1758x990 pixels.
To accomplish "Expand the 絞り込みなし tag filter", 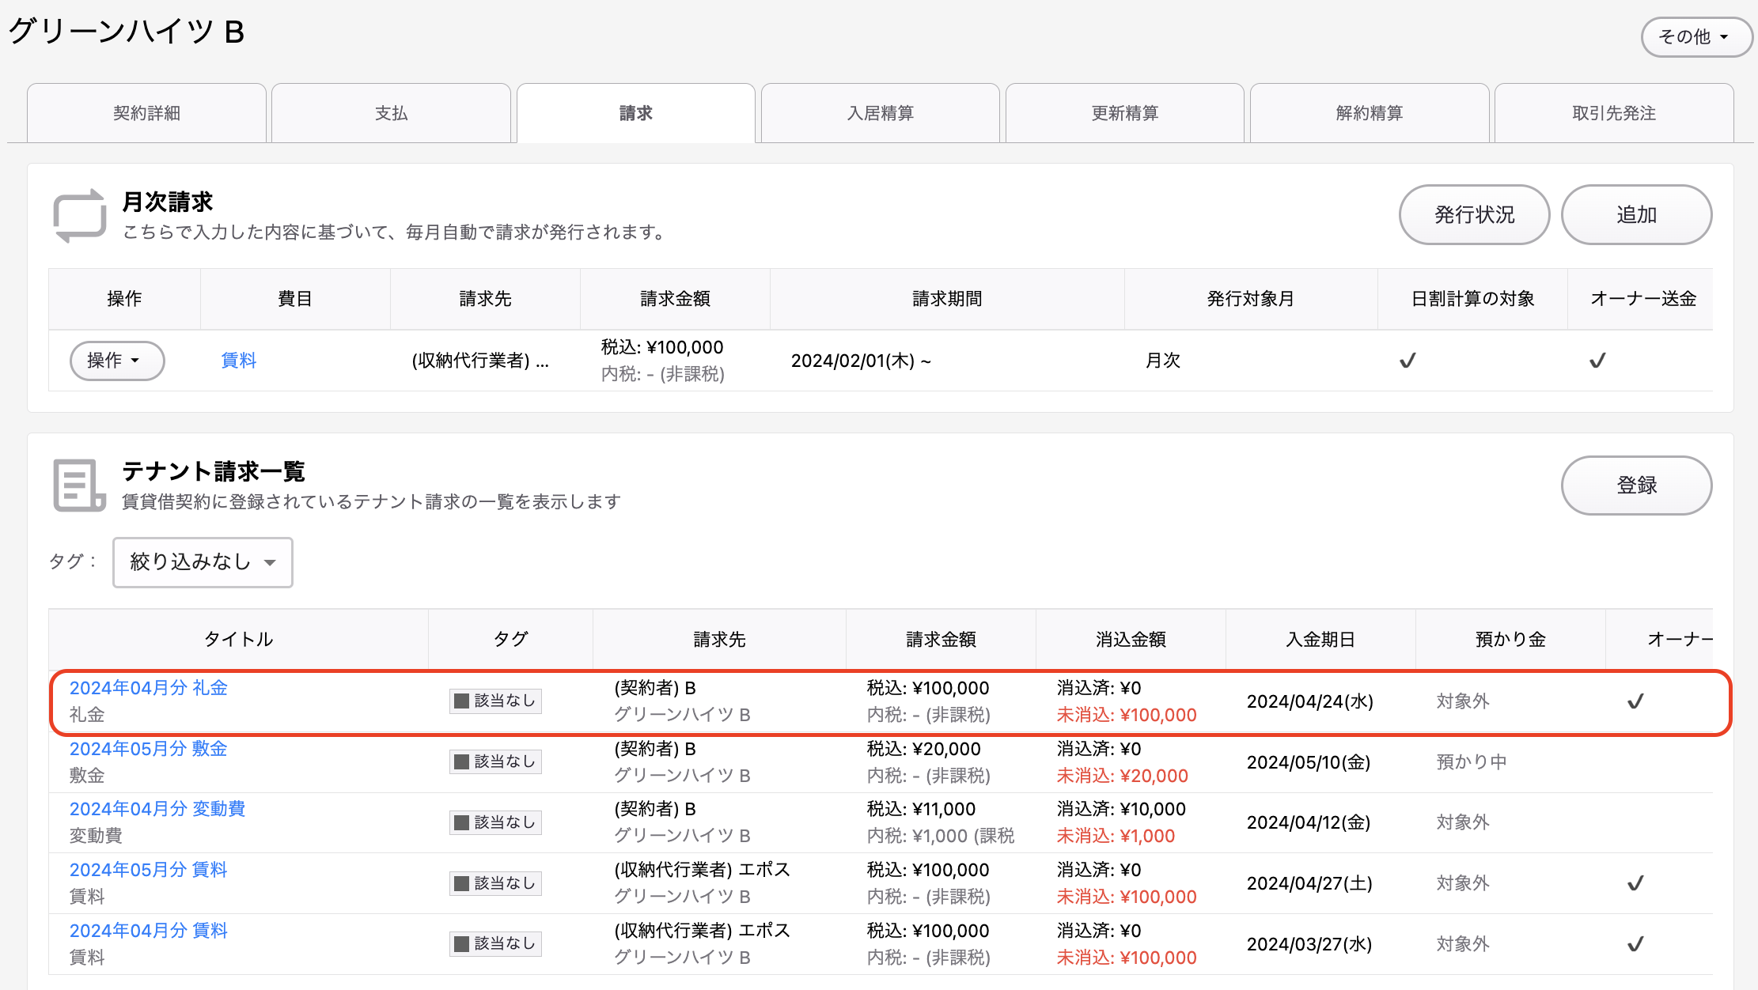I will click(x=203, y=562).
